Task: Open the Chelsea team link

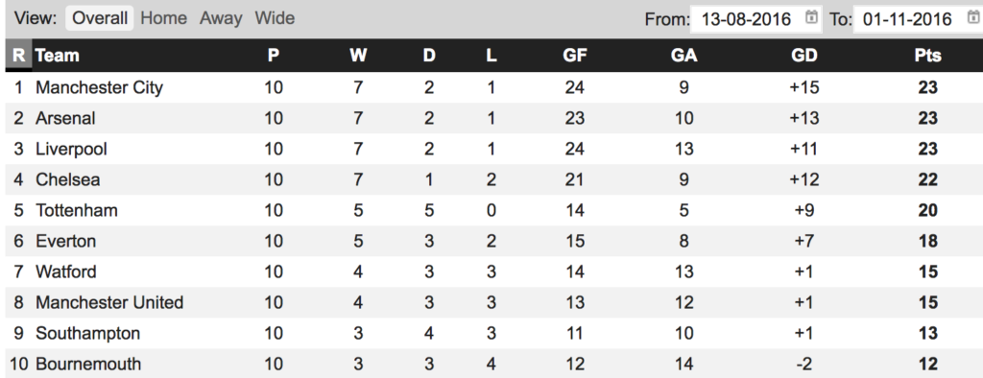Action: (68, 179)
